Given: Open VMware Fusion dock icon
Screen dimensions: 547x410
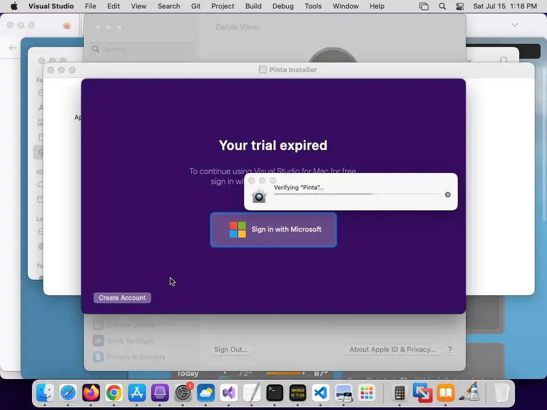Looking at the screenshot, I should (423, 393).
